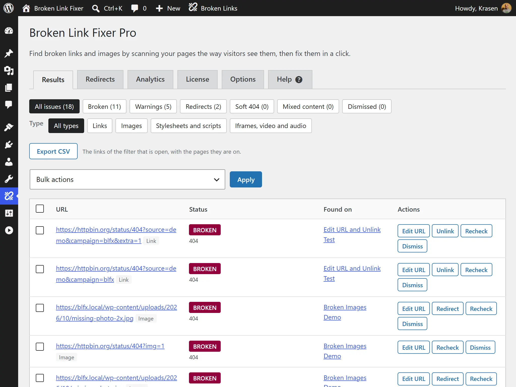Open the Options tab

243,79
